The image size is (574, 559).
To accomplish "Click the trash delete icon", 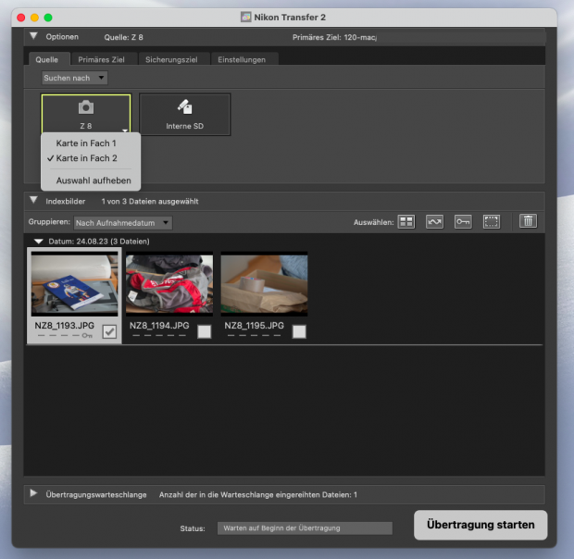I will 528,222.
